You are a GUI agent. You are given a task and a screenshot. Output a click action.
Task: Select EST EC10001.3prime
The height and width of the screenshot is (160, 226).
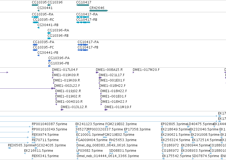77,137
